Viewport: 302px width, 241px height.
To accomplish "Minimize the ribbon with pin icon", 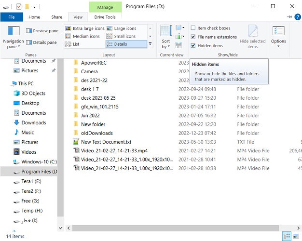I will (289, 17).
